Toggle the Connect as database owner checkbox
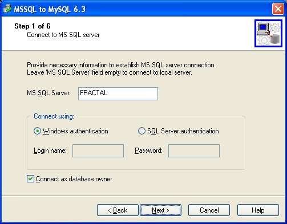287x224 pixels. pyautogui.click(x=30, y=179)
